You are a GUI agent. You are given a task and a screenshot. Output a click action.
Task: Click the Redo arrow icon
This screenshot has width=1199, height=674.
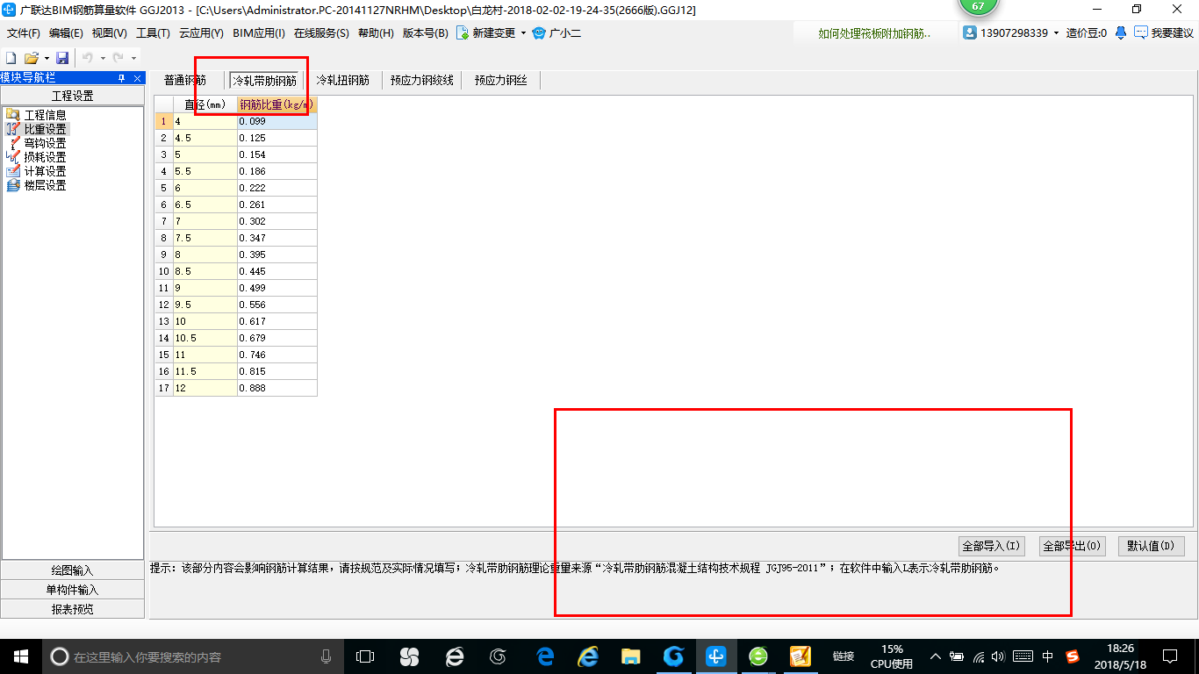[x=118, y=58]
